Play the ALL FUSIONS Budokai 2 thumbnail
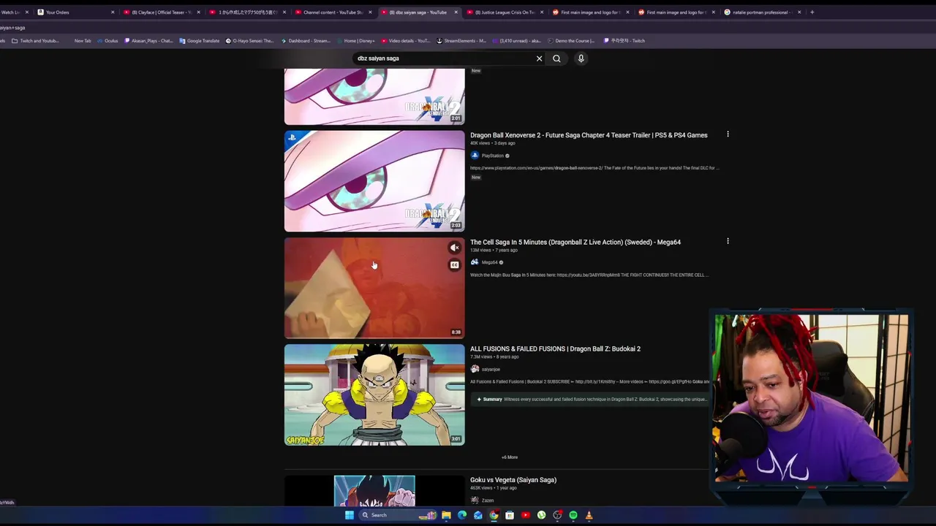The height and width of the screenshot is (526, 936). point(374,394)
